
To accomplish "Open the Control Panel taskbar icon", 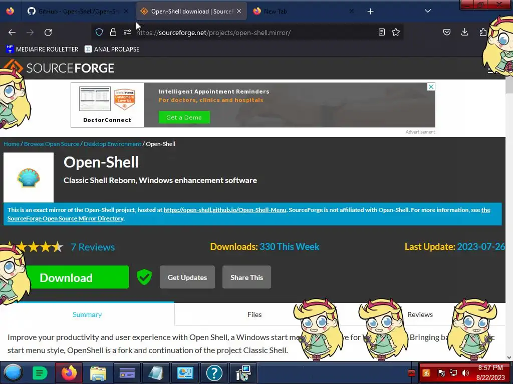I will [185, 373].
